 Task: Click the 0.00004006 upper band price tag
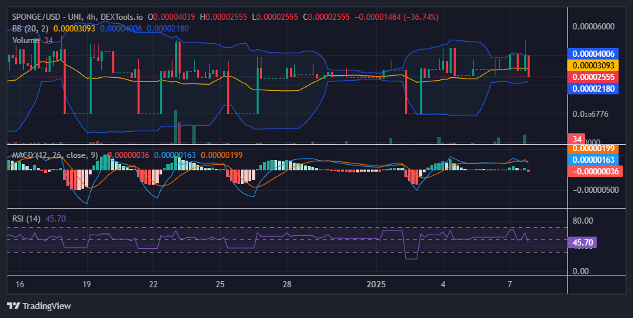pyautogui.click(x=593, y=53)
